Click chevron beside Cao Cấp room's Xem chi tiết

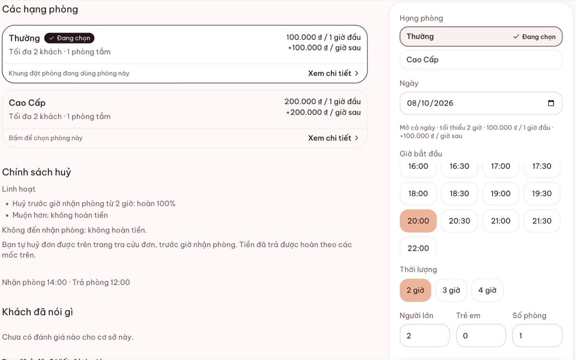pos(357,138)
